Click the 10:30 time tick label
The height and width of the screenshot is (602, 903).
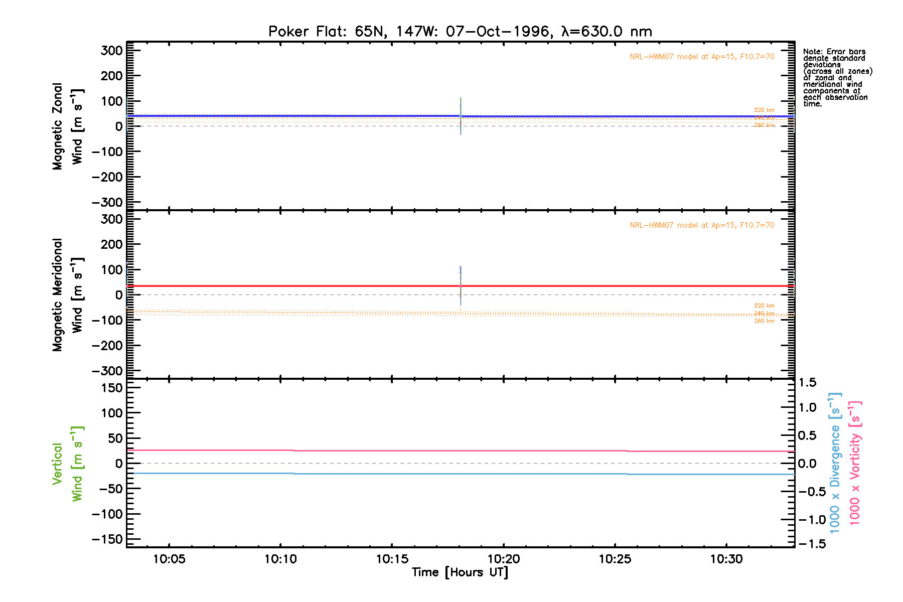tap(726, 559)
